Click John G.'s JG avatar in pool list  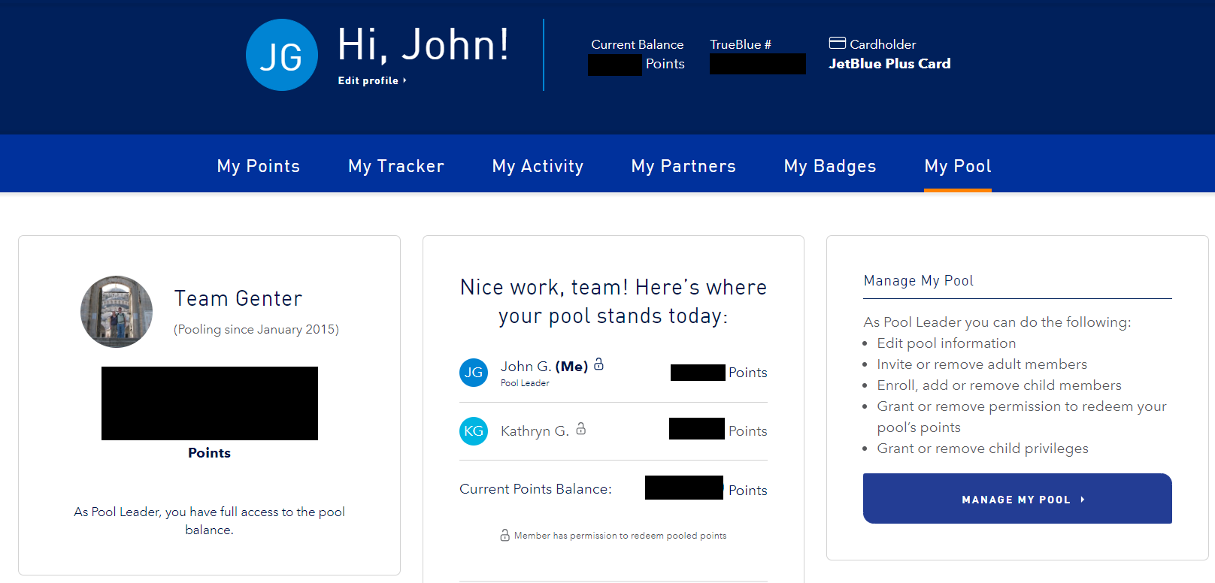(474, 372)
